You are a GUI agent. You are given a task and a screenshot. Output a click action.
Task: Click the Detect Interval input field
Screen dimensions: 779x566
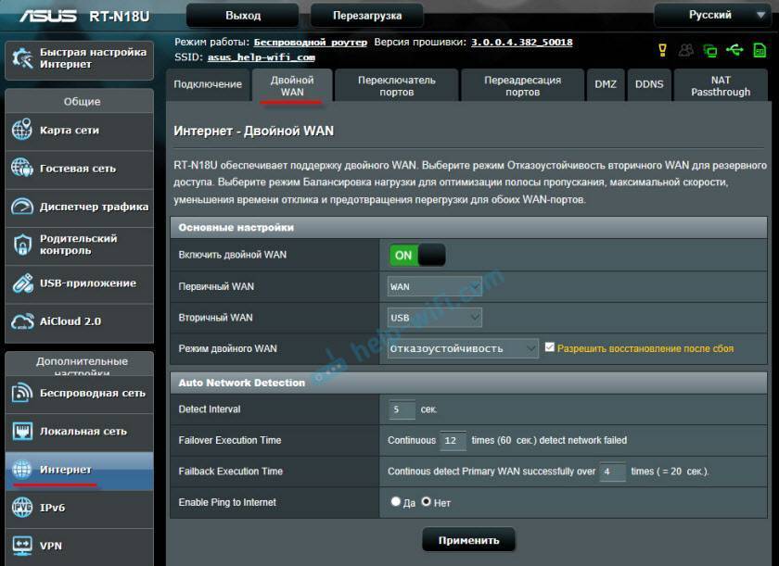(402, 409)
